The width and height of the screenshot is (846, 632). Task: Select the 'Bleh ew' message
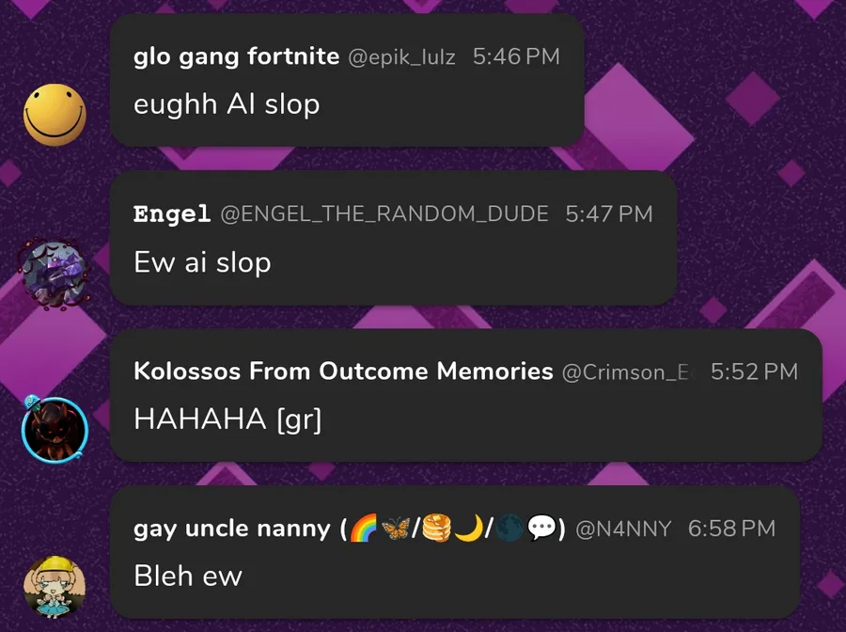coord(455,552)
